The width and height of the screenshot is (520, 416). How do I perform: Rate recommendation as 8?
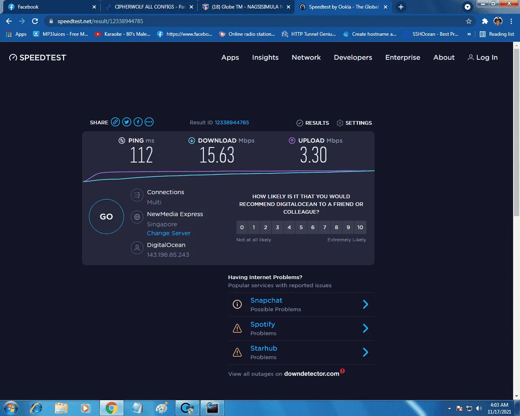tap(336, 227)
